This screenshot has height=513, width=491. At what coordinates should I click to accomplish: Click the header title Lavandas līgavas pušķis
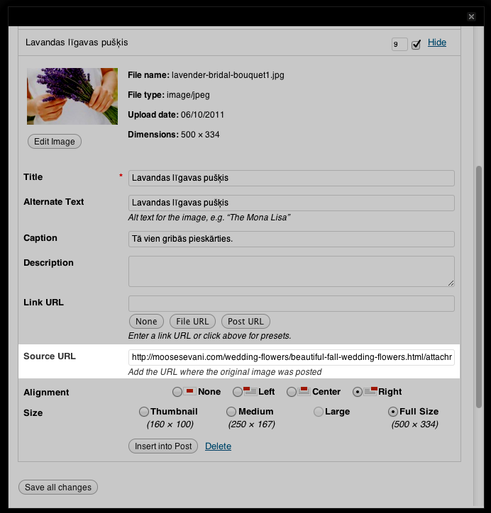click(77, 43)
